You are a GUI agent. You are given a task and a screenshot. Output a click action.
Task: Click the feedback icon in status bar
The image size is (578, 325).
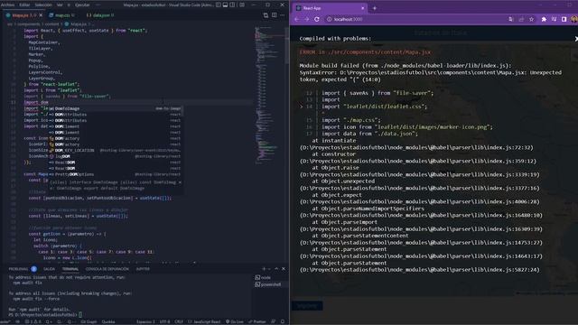tap(273, 321)
